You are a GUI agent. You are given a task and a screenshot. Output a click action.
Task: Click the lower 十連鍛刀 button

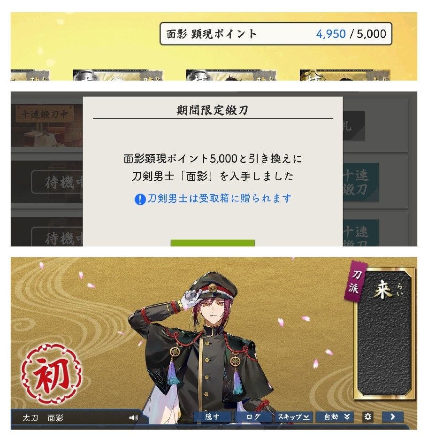click(x=360, y=233)
